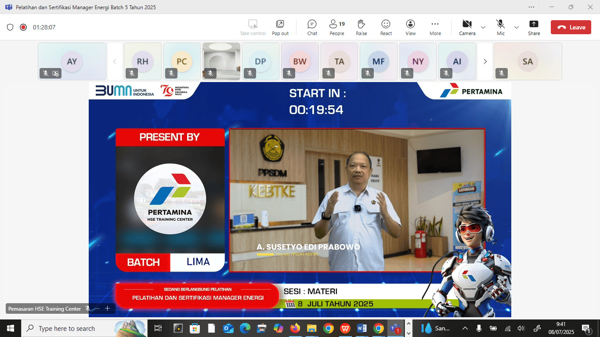Select participant BW tile
Screen dimensions: 600x337
[x=300, y=61]
